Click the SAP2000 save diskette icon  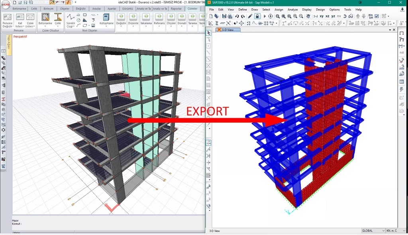(x=224, y=16)
